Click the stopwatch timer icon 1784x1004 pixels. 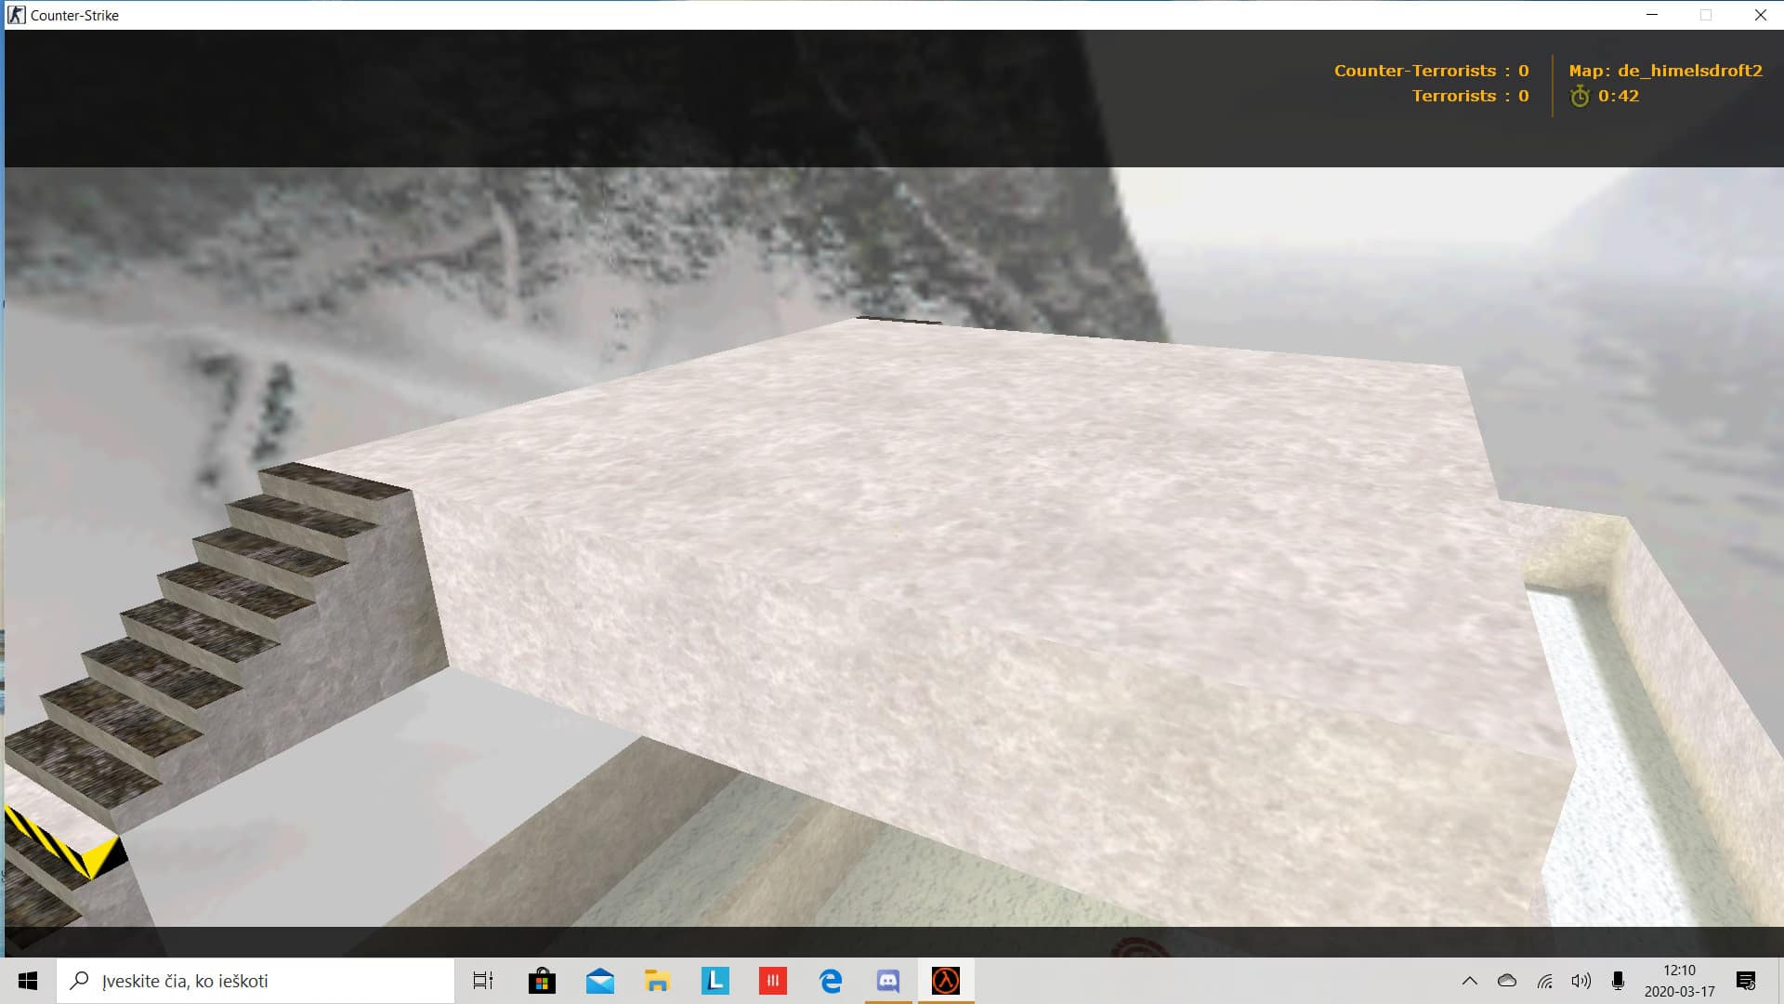click(x=1580, y=96)
